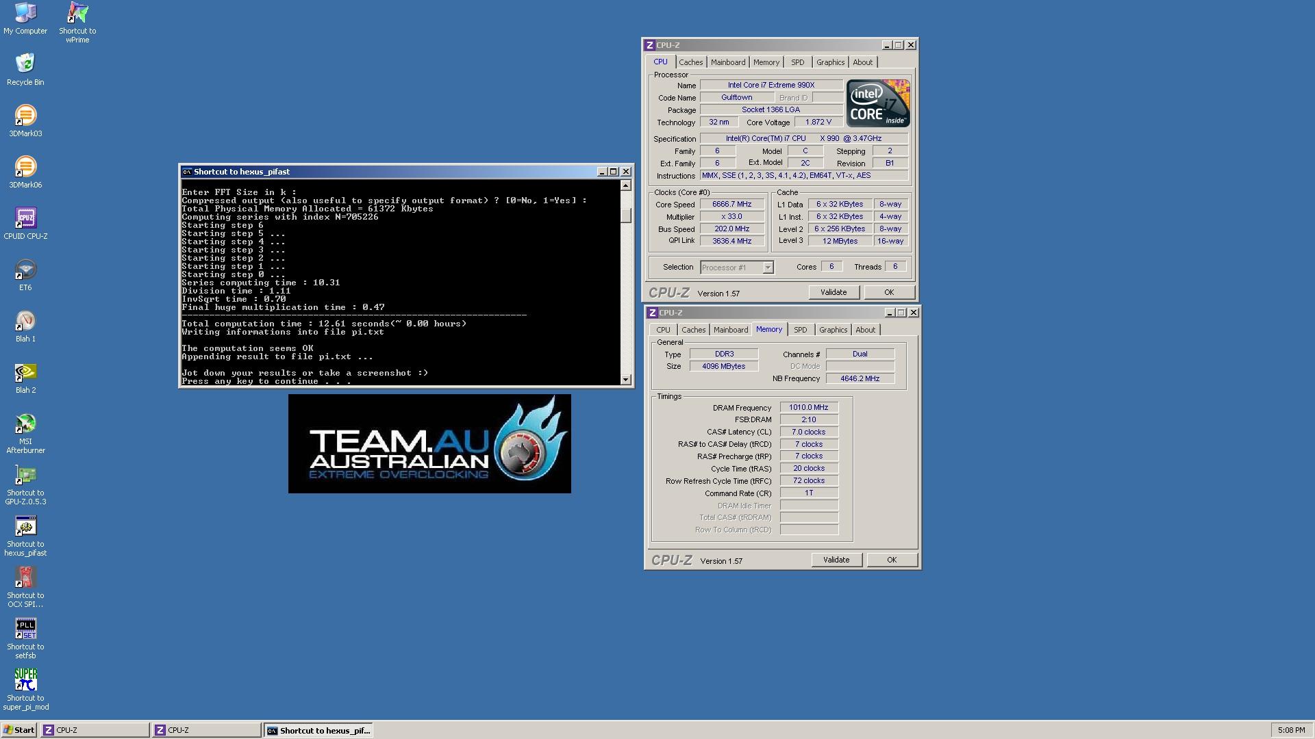
Task: Select the CPUID CPU-Z desktop icon
Action: click(25, 223)
